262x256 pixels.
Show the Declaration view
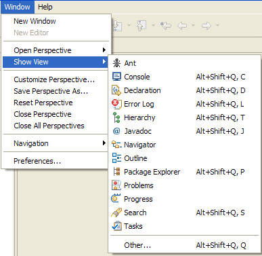click(x=184, y=90)
